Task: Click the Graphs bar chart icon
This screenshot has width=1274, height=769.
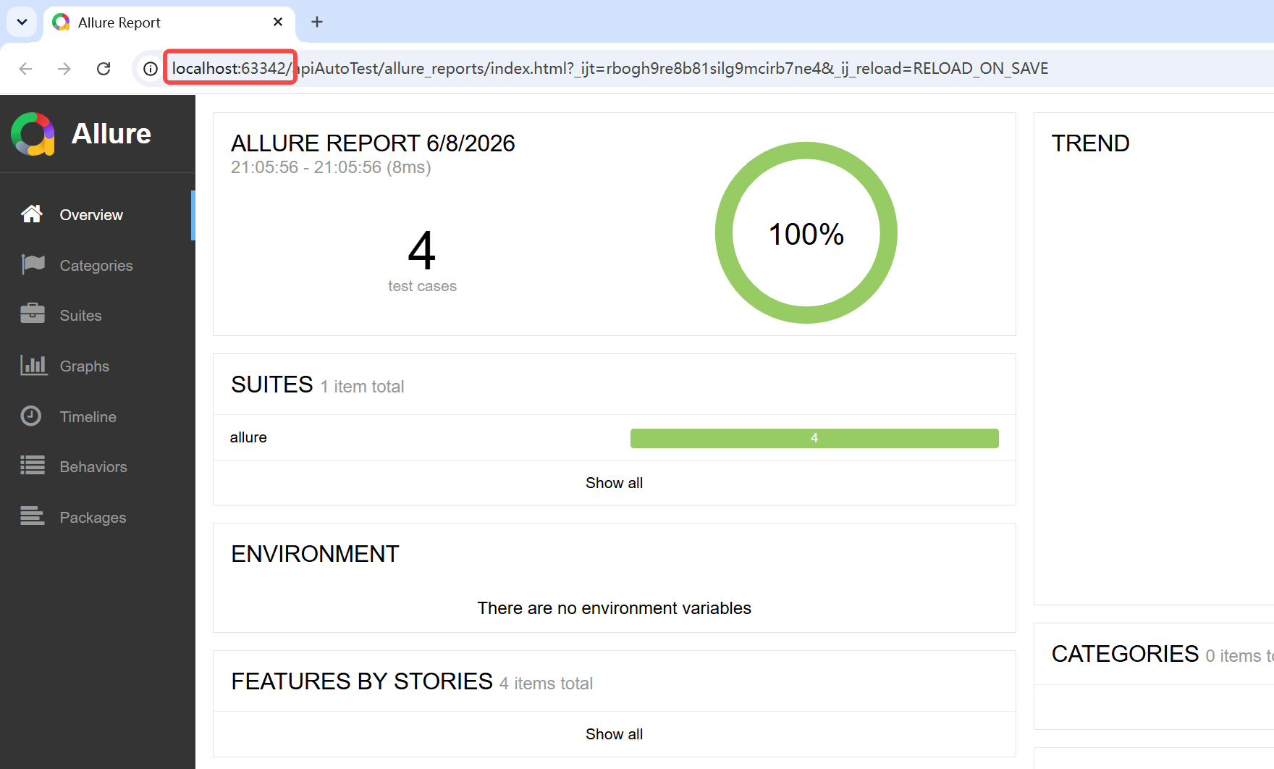Action: tap(33, 366)
